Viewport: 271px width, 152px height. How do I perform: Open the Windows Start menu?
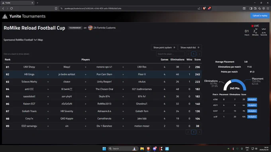(x=104, y=148)
